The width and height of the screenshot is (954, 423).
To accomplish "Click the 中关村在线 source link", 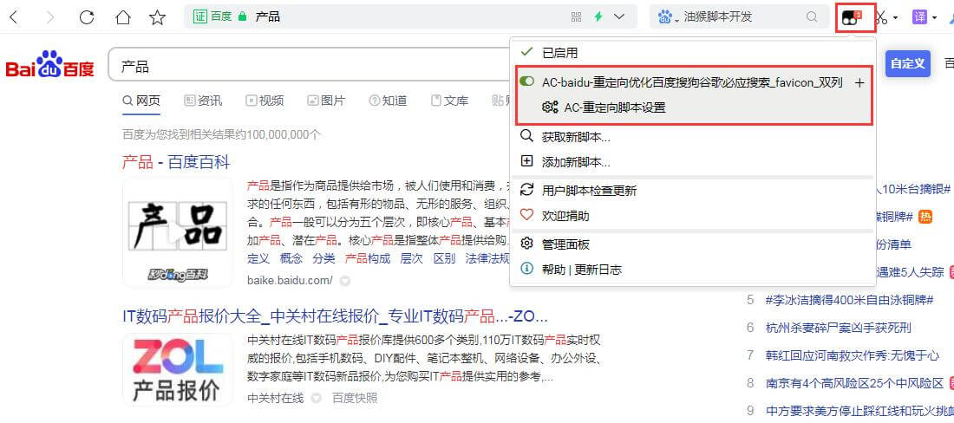I will [276, 398].
